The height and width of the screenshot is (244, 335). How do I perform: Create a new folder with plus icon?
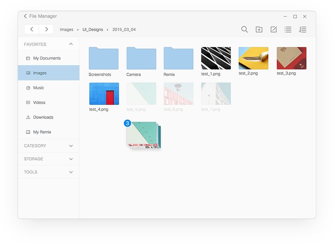click(259, 30)
